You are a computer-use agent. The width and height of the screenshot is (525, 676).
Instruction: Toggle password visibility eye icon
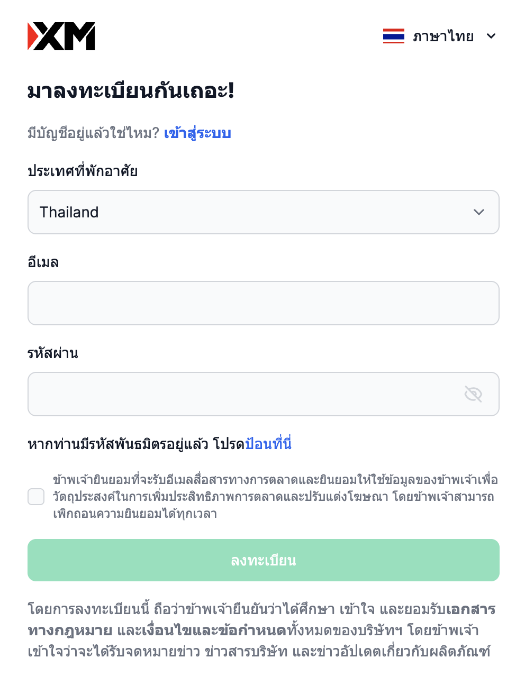473,394
